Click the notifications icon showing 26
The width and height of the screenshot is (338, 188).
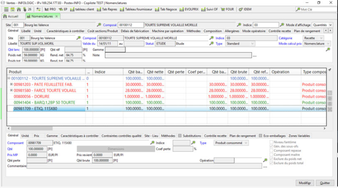[27, 9]
